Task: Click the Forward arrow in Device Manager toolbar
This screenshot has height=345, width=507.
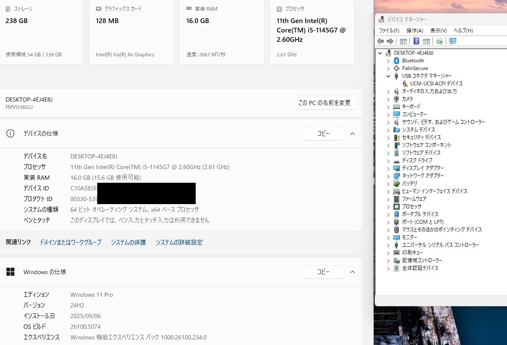Action: (390, 41)
